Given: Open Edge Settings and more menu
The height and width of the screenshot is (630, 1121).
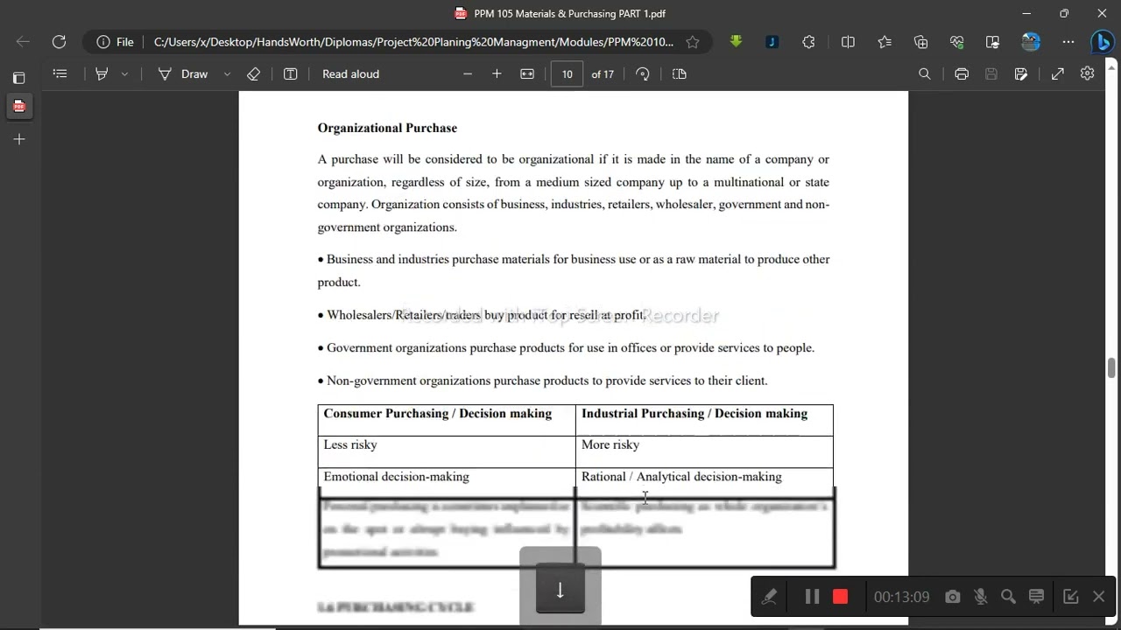Looking at the screenshot, I should click(1068, 41).
